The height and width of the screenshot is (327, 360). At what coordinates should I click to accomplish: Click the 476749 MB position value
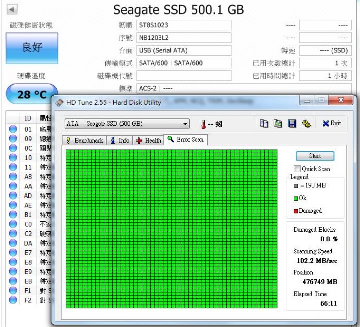click(320, 282)
